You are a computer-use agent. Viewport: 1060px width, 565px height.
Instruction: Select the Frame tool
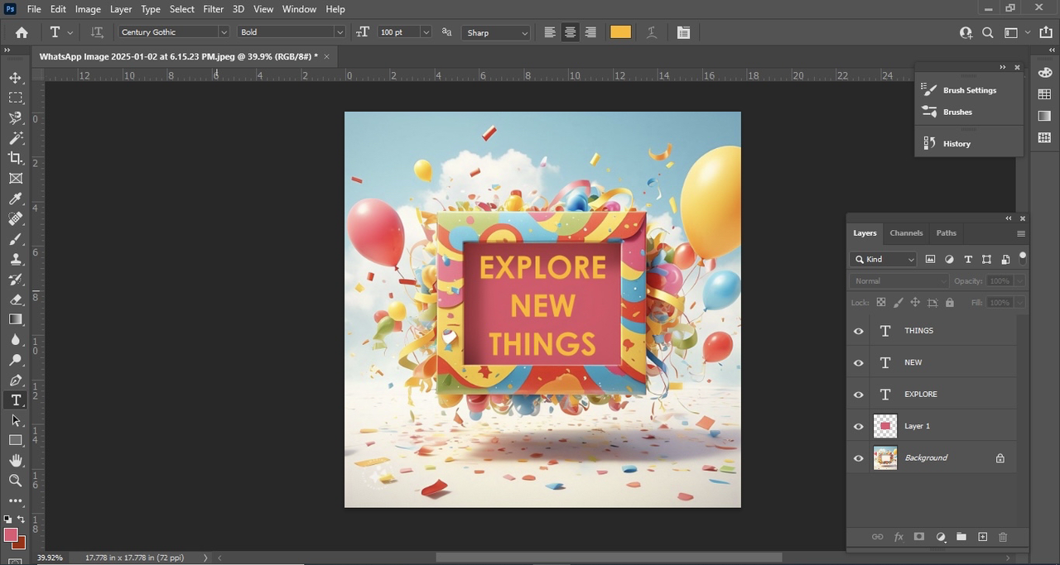pos(16,179)
